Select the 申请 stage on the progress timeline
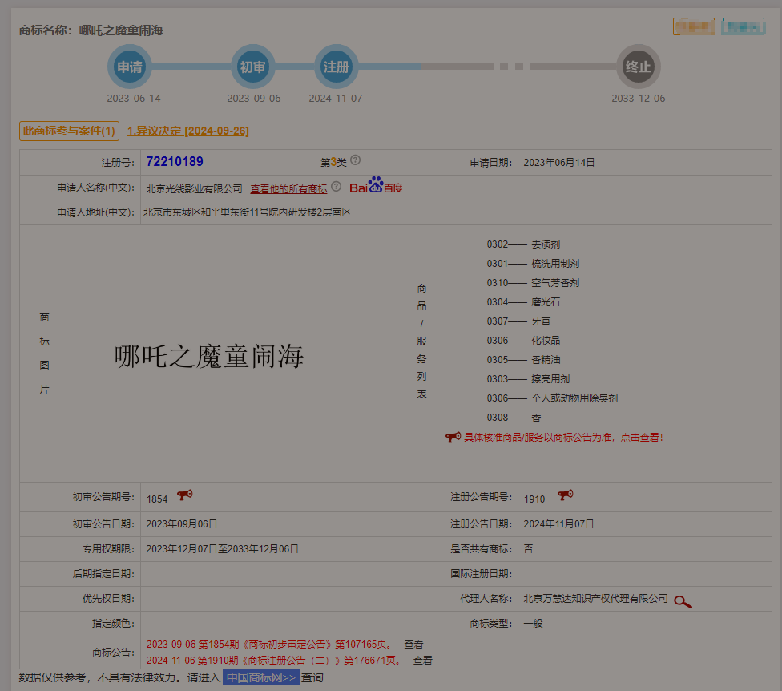Image resolution: width=782 pixels, height=691 pixels. coord(129,67)
